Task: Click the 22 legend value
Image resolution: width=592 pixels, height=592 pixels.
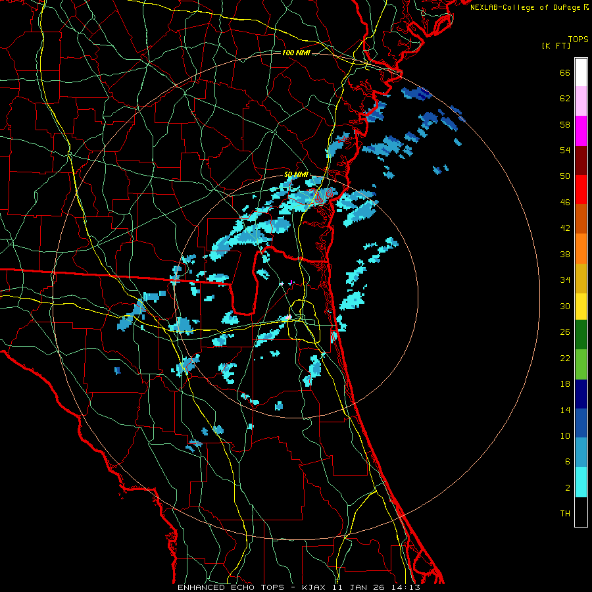Action: [565, 358]
